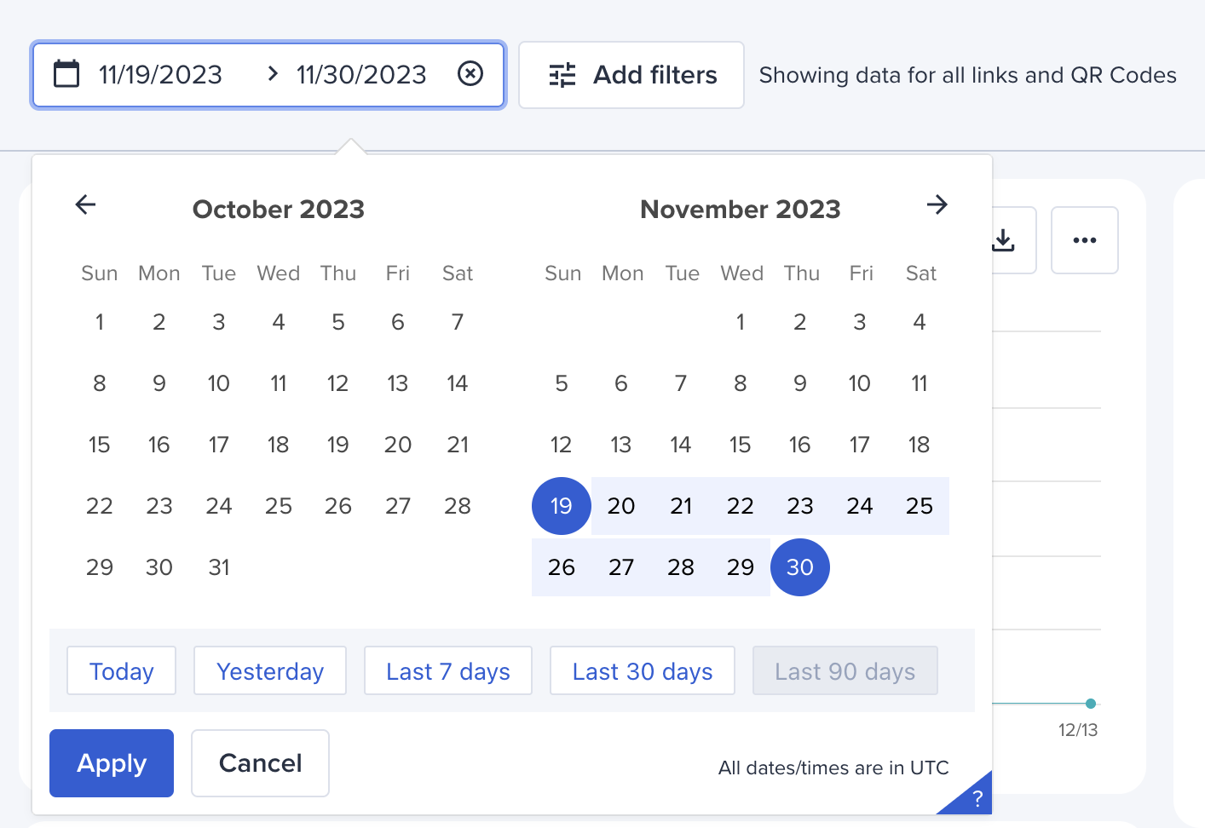Open the help question mark corner
The image size is (1205, 828).
977,799
